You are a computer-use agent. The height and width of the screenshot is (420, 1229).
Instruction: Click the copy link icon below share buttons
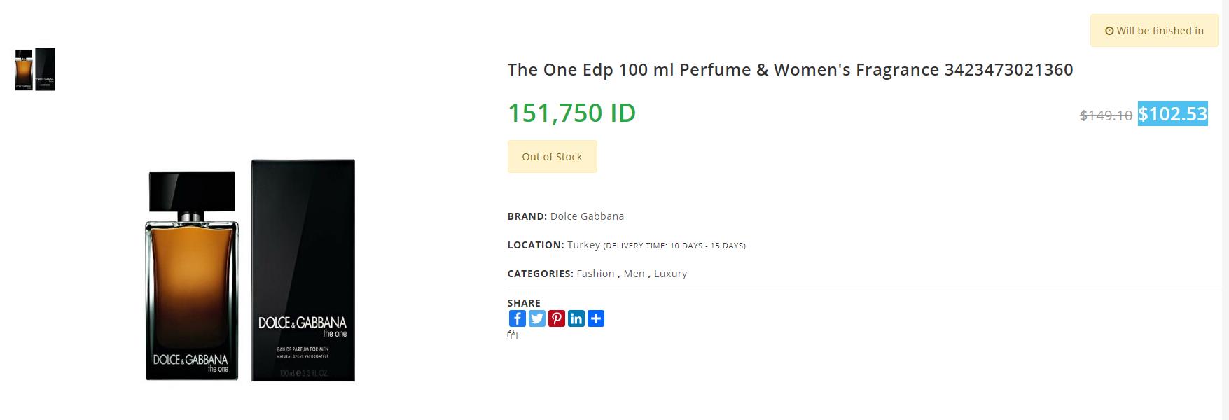tap(513, 335)
